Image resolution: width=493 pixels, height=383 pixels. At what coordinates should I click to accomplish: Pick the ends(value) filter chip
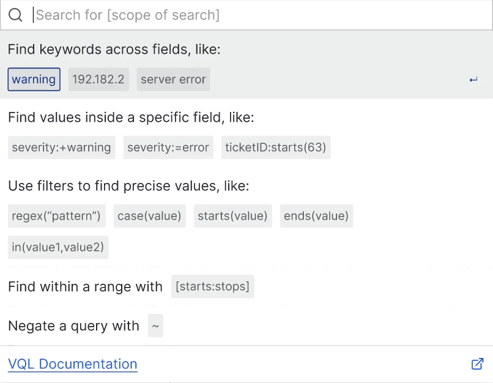(317, 216)
